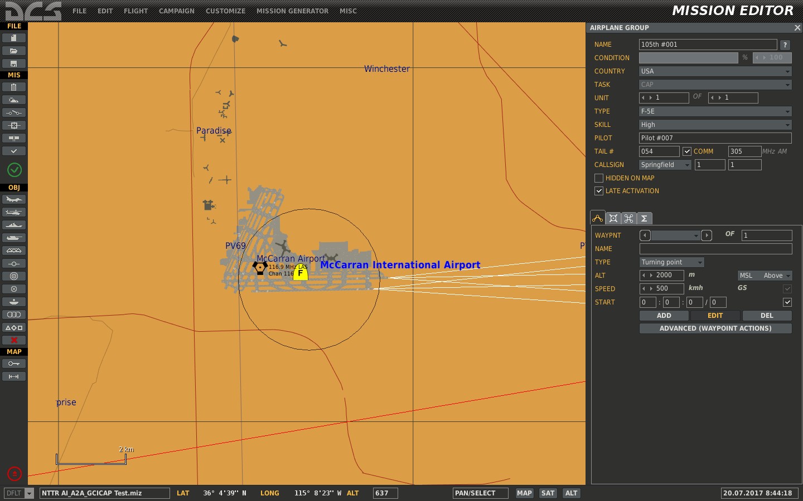The image size is (803, 501).
Task: Open the summary tab in airplane group panel
Action: (644, 218)
